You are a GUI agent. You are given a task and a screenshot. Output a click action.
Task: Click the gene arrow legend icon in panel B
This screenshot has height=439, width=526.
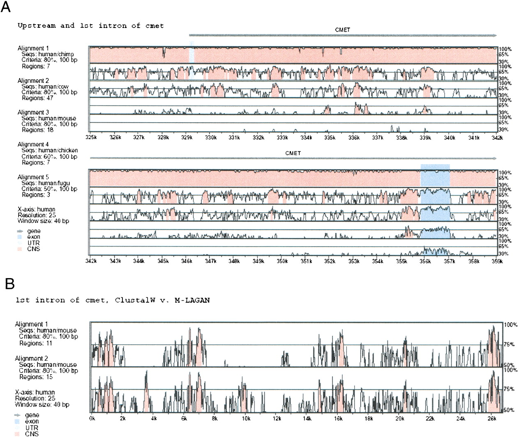(17, 415)
